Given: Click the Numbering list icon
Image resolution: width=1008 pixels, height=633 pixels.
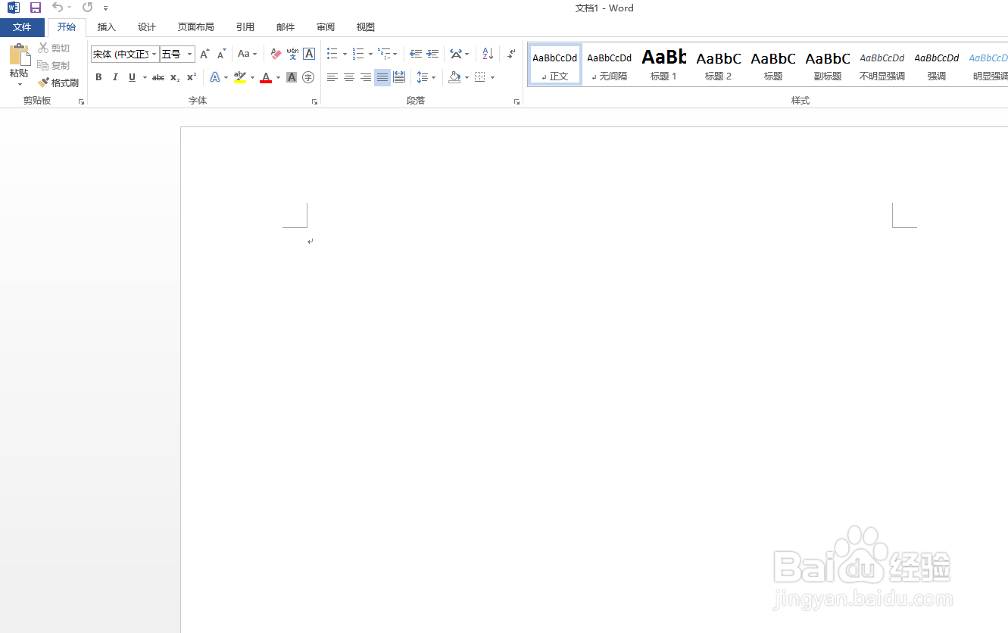Looking at the screenshot, I should 358,54.
